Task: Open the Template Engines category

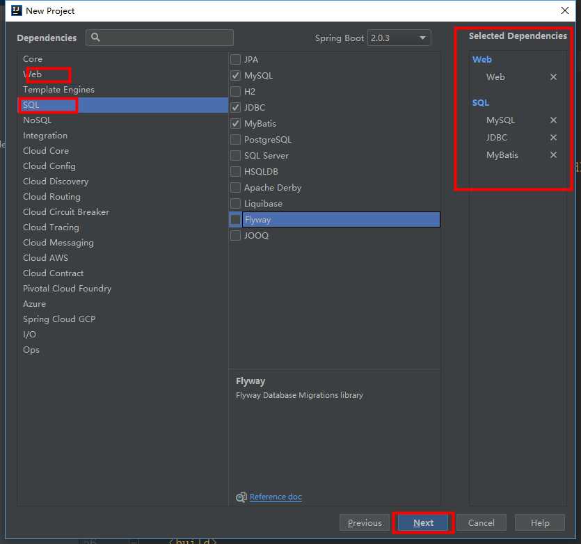Action: (123, 90)
